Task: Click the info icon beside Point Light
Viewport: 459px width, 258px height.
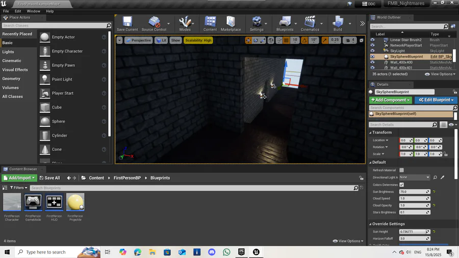Action: [x=104, y=79]
